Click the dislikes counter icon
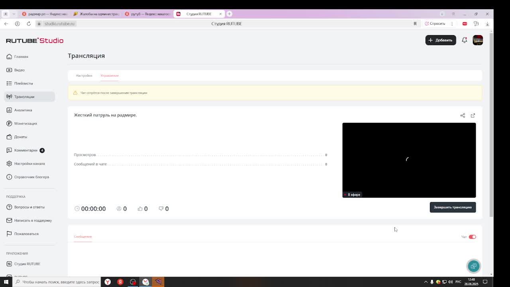This screenshot has height=287, width=510. click(161, 208)
